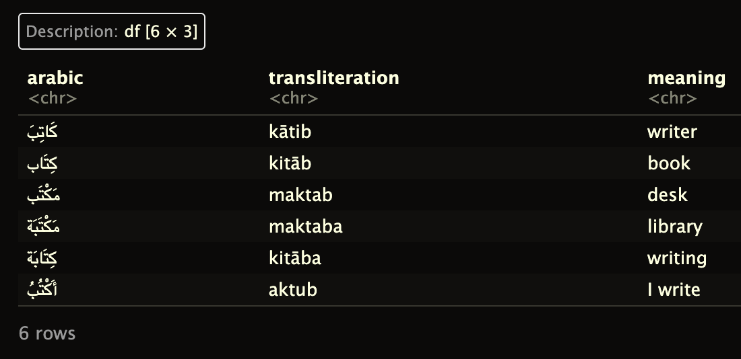Click the Description df [6 × 3] box
This screenshot has height=359, width=741.
pyautogui.click(x=112, y=31)
